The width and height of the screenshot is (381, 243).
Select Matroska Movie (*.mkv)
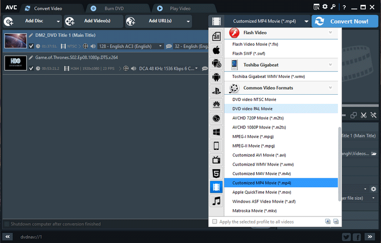click(x=281, y=211)
